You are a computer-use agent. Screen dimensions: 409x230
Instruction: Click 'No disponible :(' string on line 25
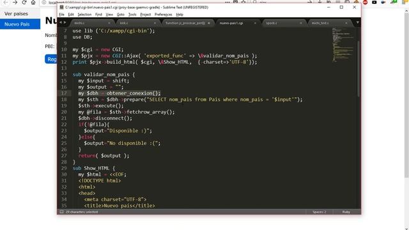[x=134, y=143]
